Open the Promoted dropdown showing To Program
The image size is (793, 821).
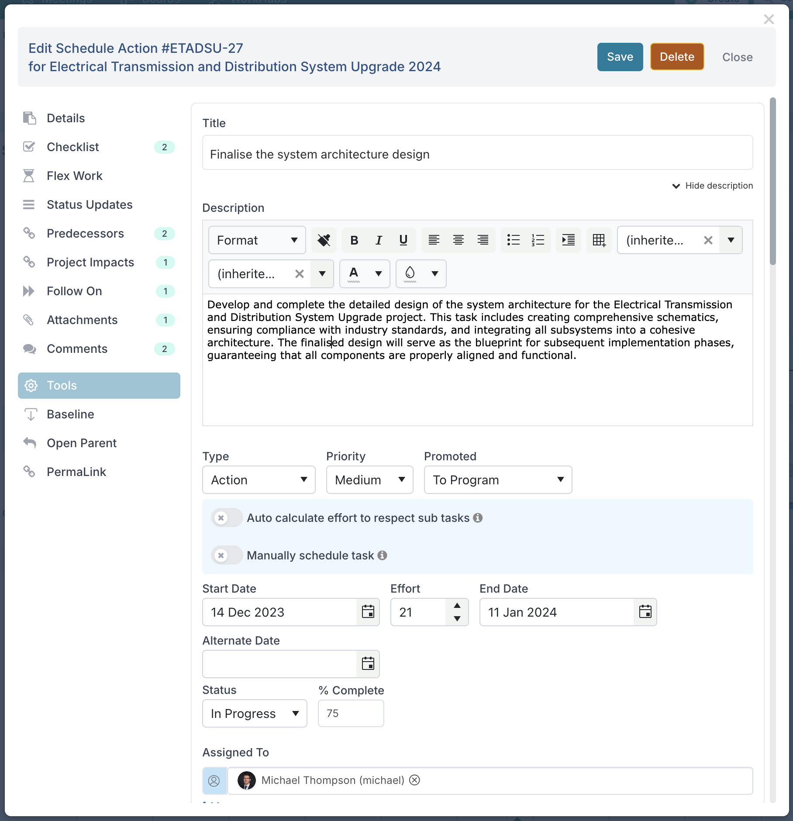coord(498,479)
